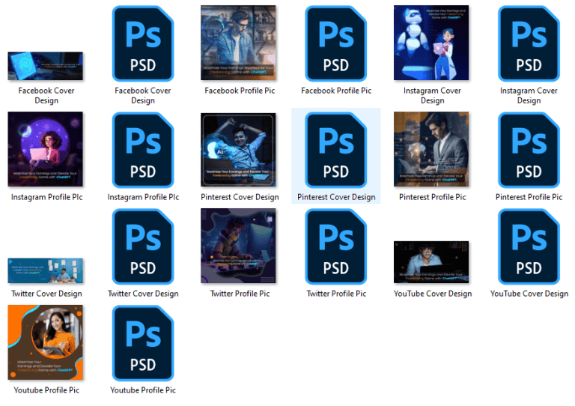Select the Facebook Profile Pic PSD icon

tap(335, 43)
